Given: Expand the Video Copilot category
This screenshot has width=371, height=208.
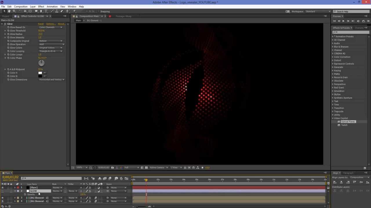Looking at the screenshot, I should point(333,118).
